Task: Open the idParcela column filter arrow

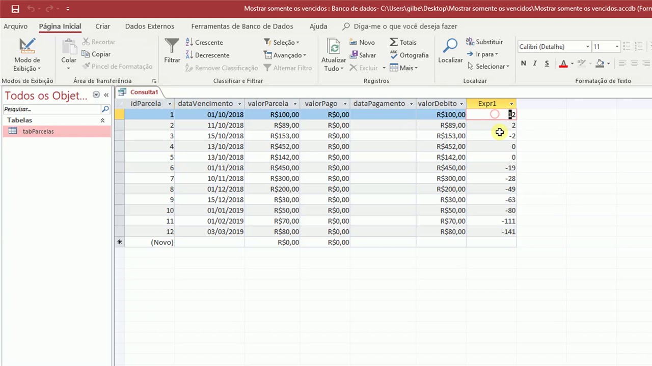Action: coord(170,104)
